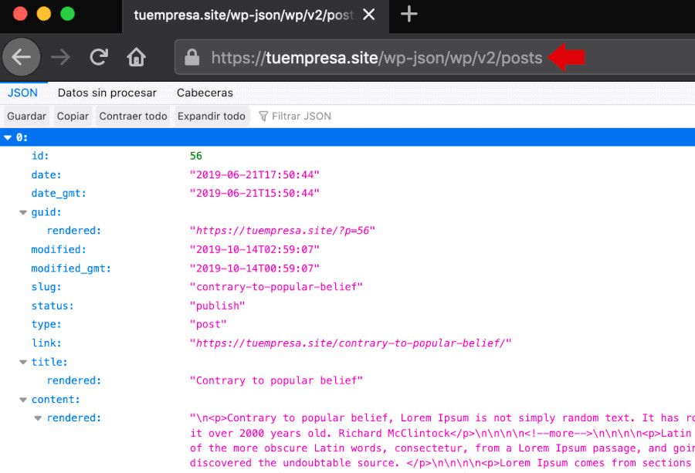Collapse the content rendered node

37,417
